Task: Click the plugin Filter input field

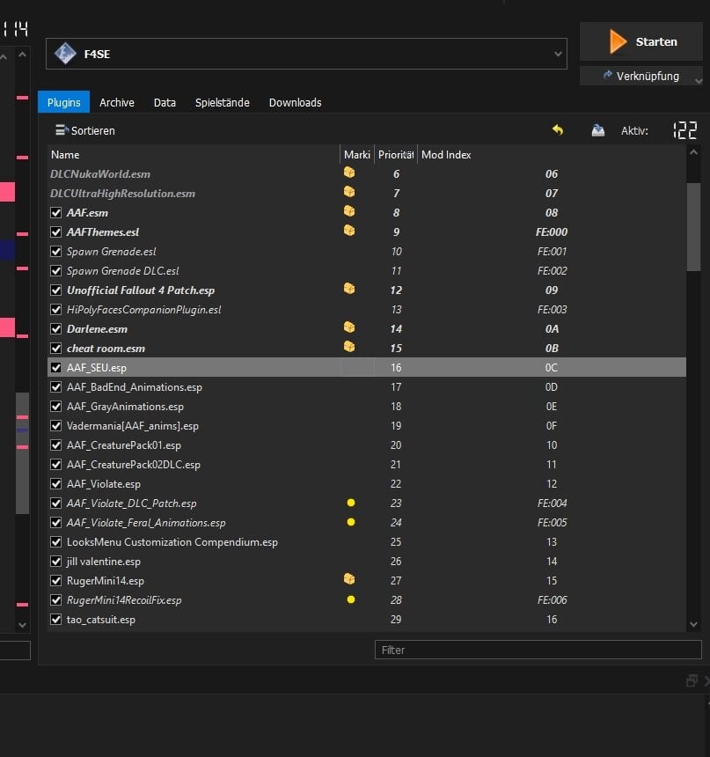Action: (x=538, y=650)
